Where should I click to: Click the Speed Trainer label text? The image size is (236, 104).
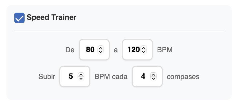[x=51, y=18]
